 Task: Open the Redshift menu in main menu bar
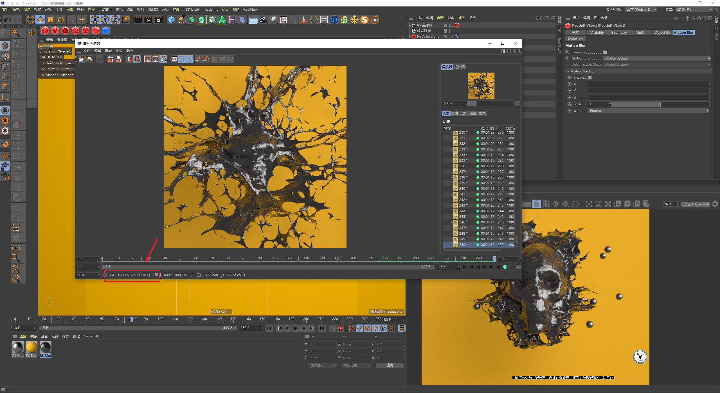(211, 10)
